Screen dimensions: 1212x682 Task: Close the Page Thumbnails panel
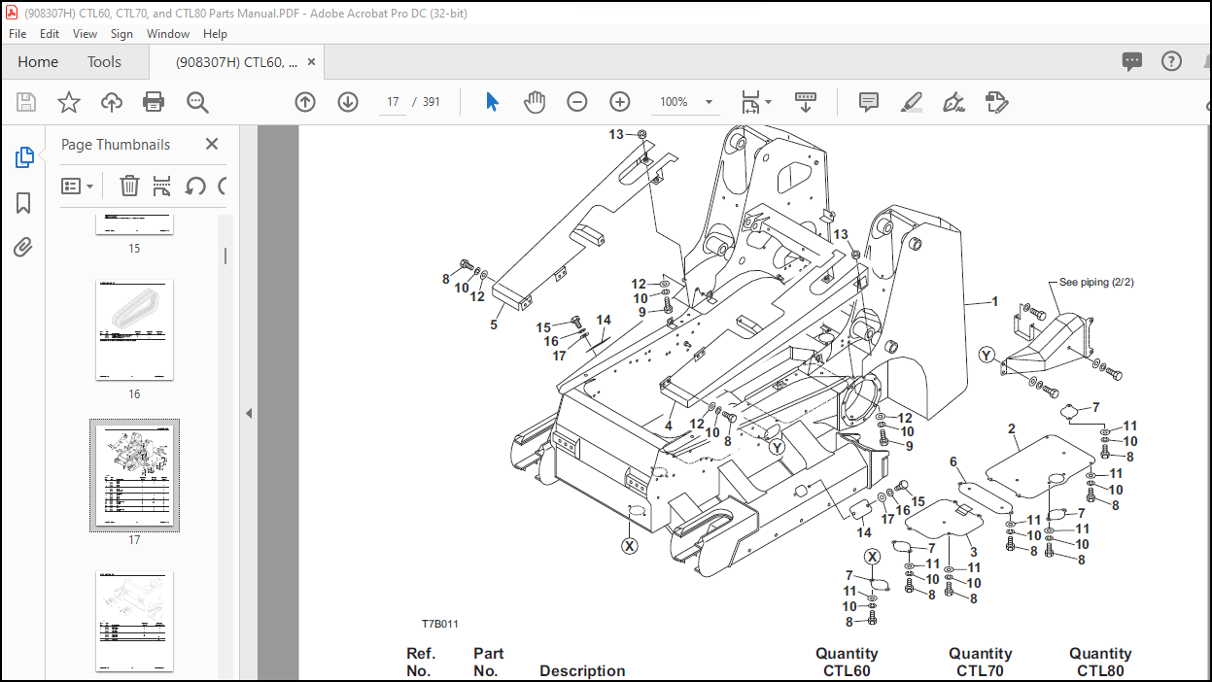point(212,144)
